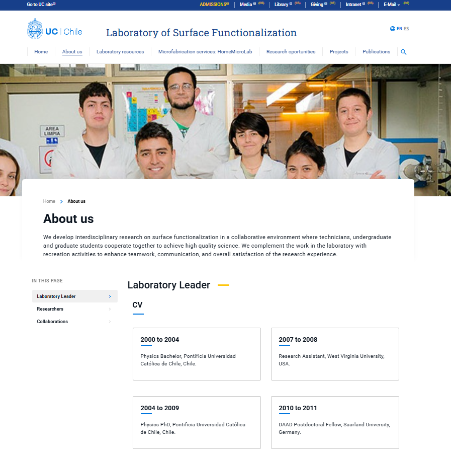The image size is (451, 456).
Task: Click the 'About us' breadcrumb text
Action: [x=76, y=201]
